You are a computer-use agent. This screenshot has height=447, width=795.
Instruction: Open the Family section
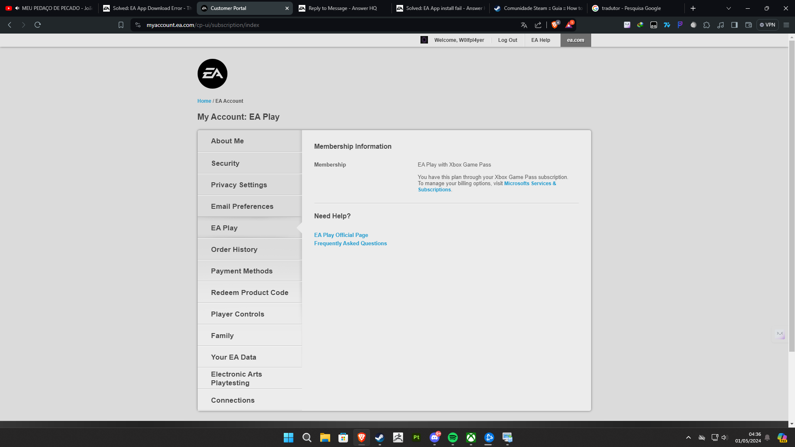tap(250, 336)
